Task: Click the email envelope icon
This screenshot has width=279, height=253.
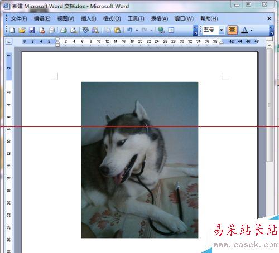Action: point(51,30)
